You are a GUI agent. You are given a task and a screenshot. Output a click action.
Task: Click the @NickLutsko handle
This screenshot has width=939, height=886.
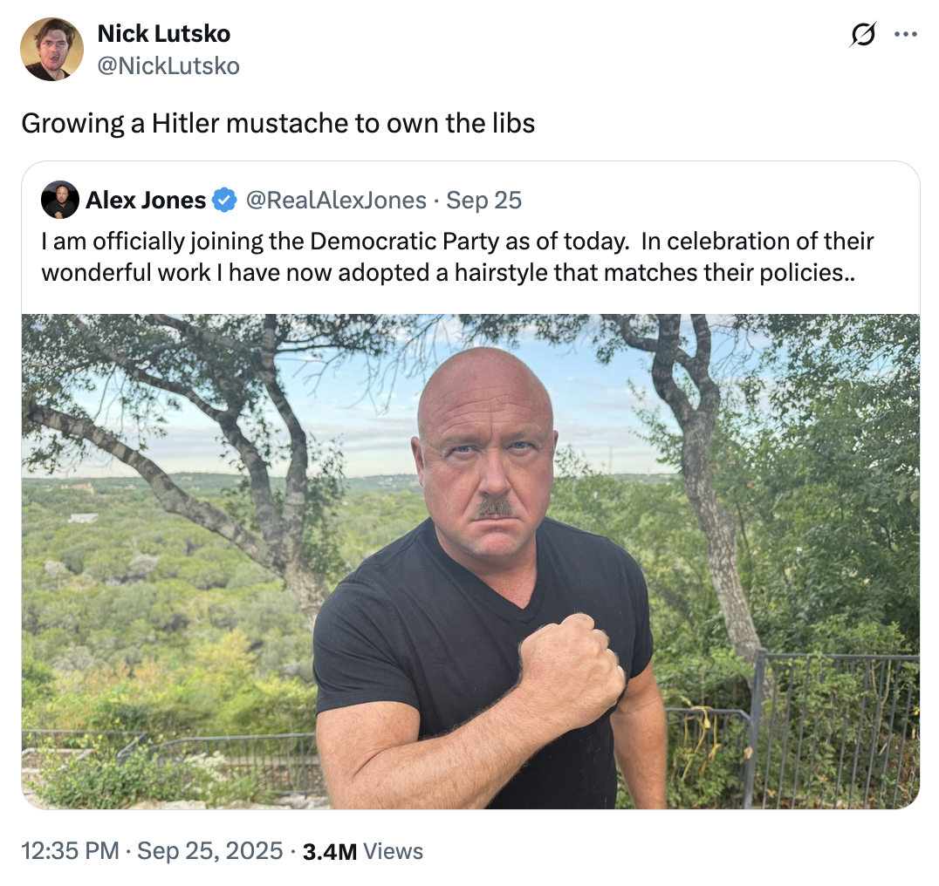tap(168, 65)
